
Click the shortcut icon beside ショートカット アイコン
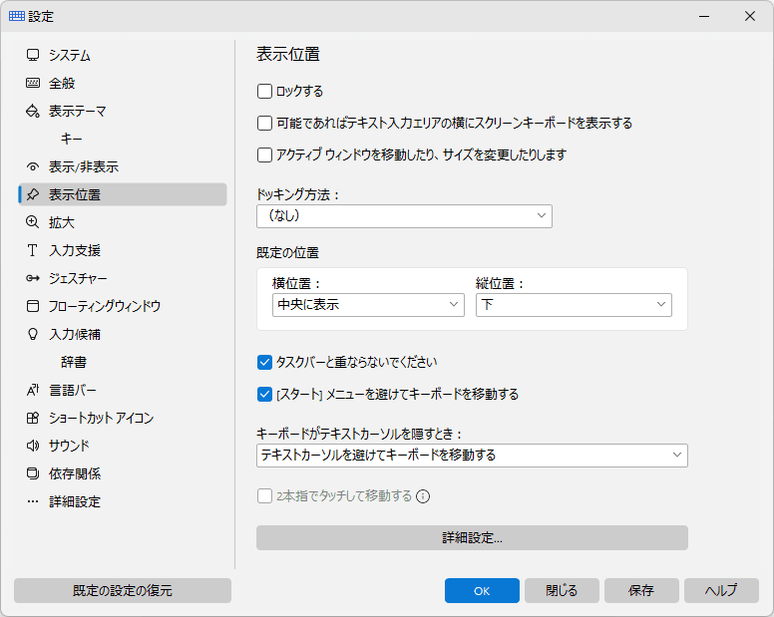coord(33,418)
